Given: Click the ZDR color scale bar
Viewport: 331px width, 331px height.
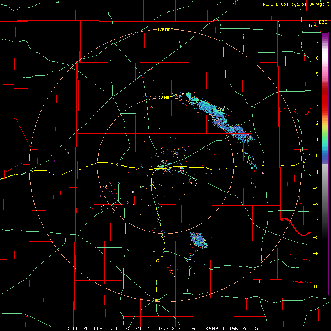Looking at the screenshot, I should (x=325, y=163).
